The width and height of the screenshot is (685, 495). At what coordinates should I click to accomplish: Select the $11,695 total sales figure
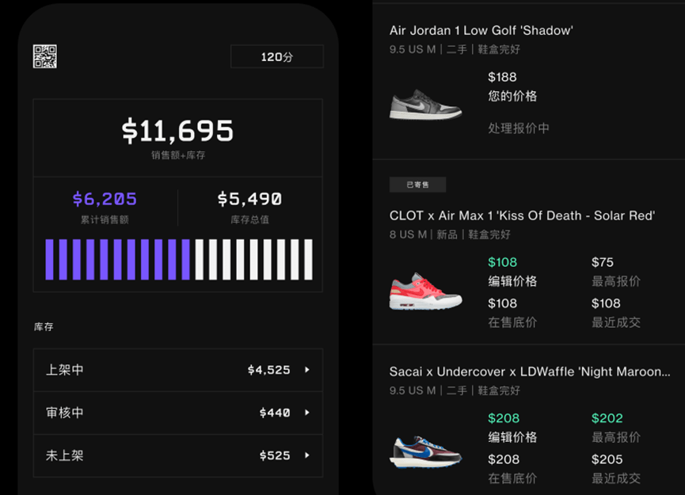pos(177,131)
